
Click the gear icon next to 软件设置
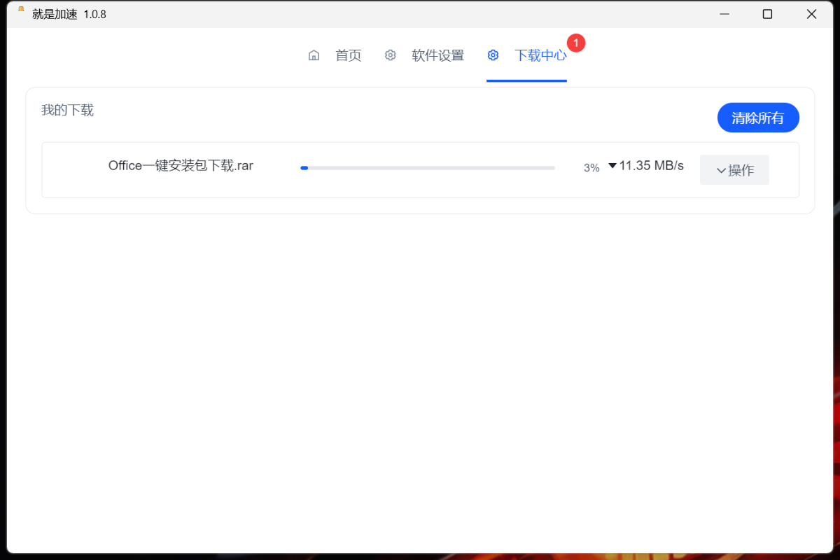[x=391, y=55]
